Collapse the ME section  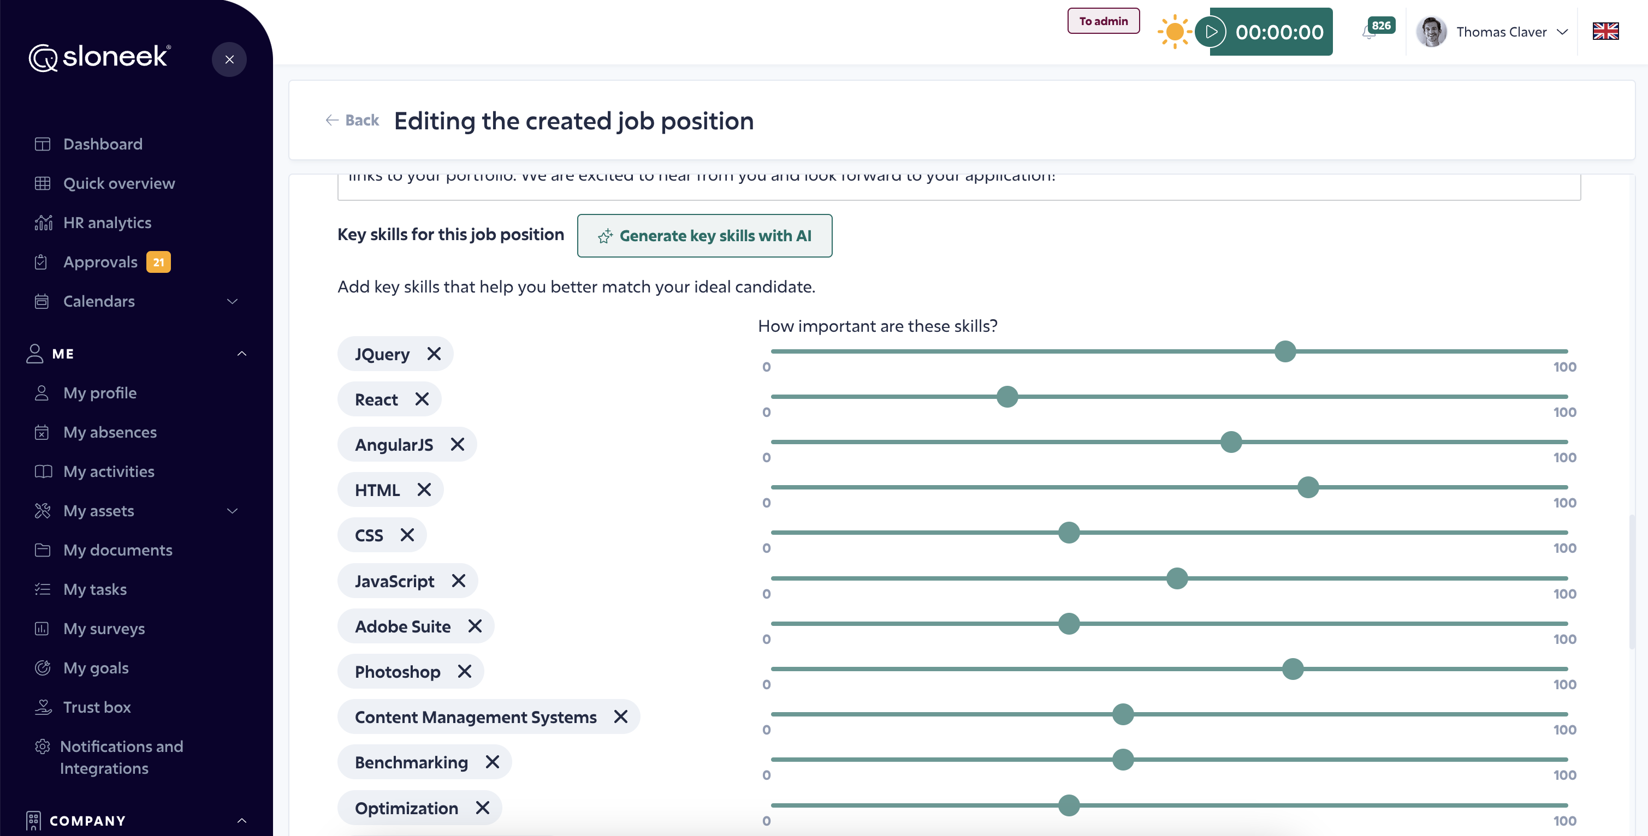242,354
